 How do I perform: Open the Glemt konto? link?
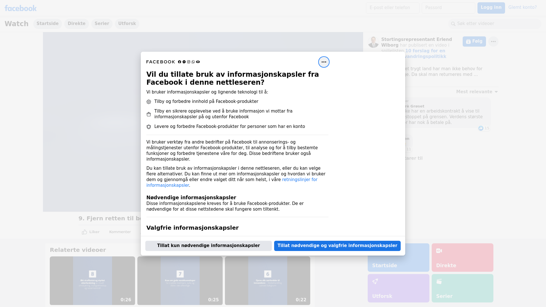pos(522,7)
